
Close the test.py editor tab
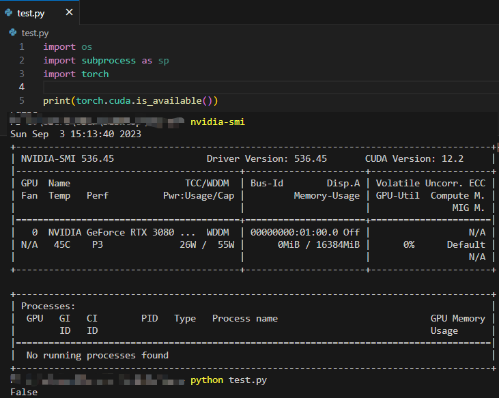tap(70, 12)
